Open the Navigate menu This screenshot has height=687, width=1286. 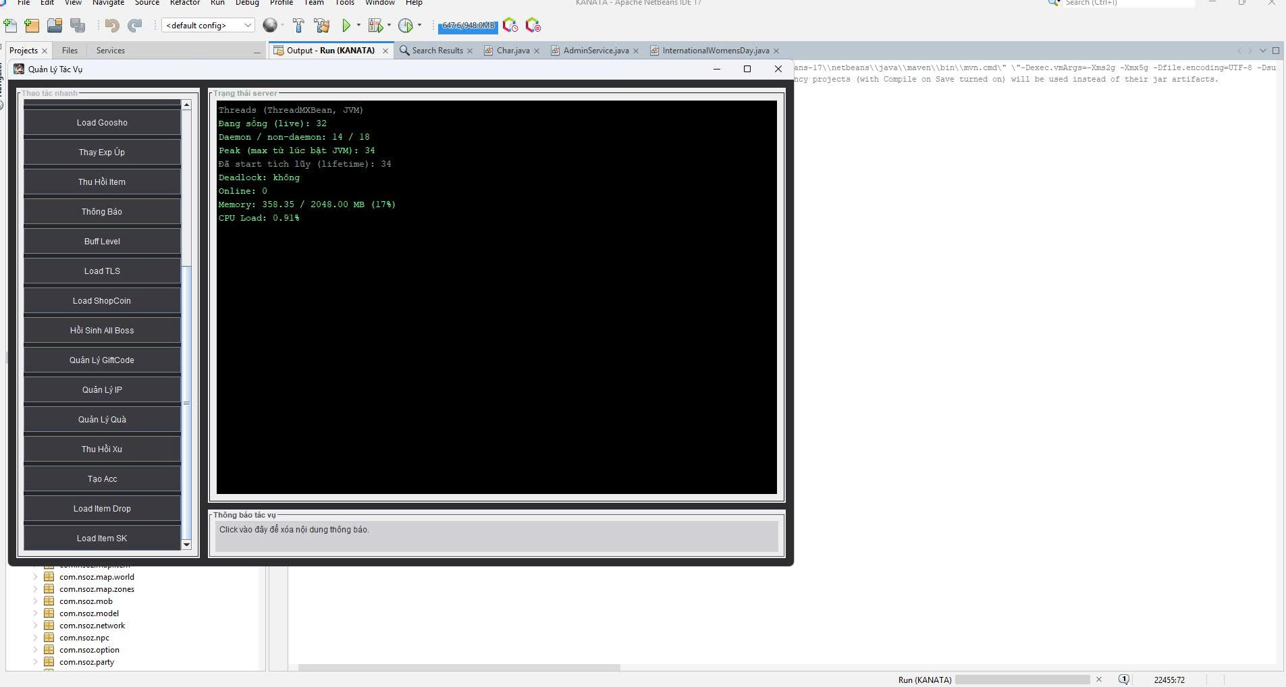[x=108, y=3]
